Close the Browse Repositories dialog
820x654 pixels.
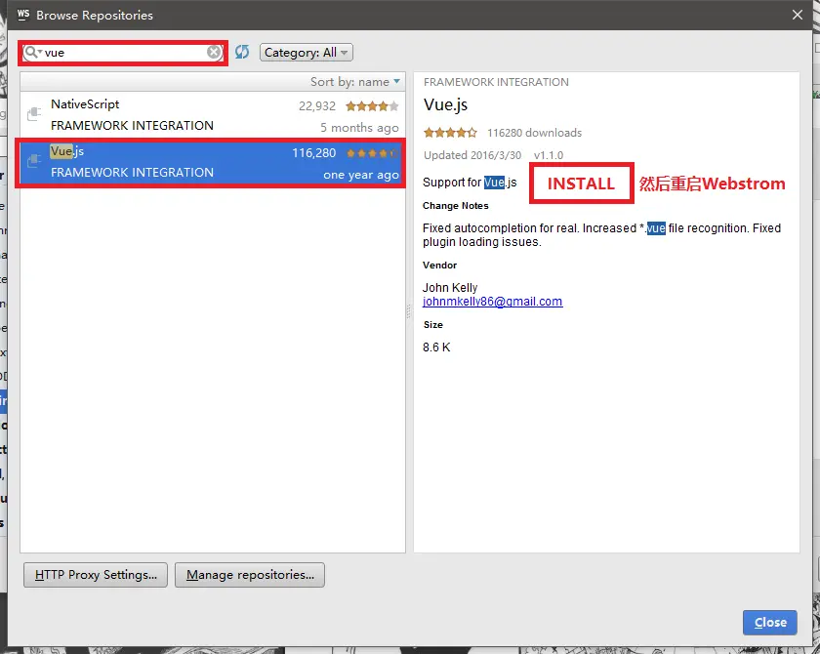pos(770,622)
